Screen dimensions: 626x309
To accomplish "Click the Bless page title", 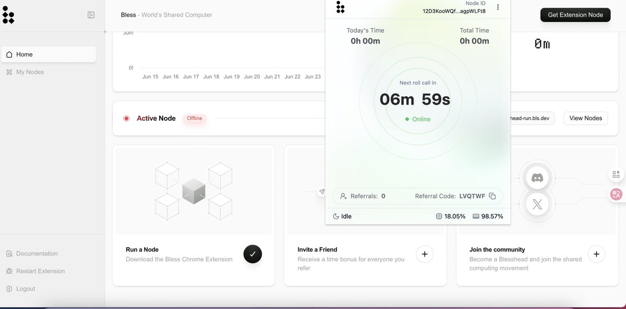I will click(x=128, y=15).
